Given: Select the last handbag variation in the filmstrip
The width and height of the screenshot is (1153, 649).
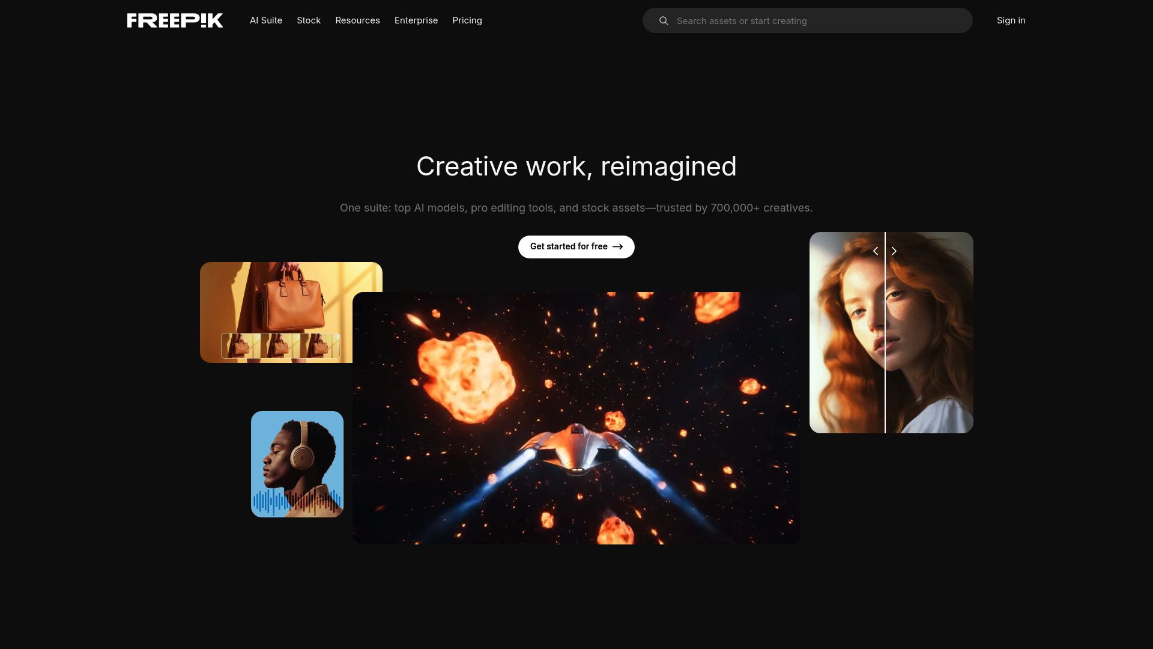Looking at the screenshot, I should [320, 346].
